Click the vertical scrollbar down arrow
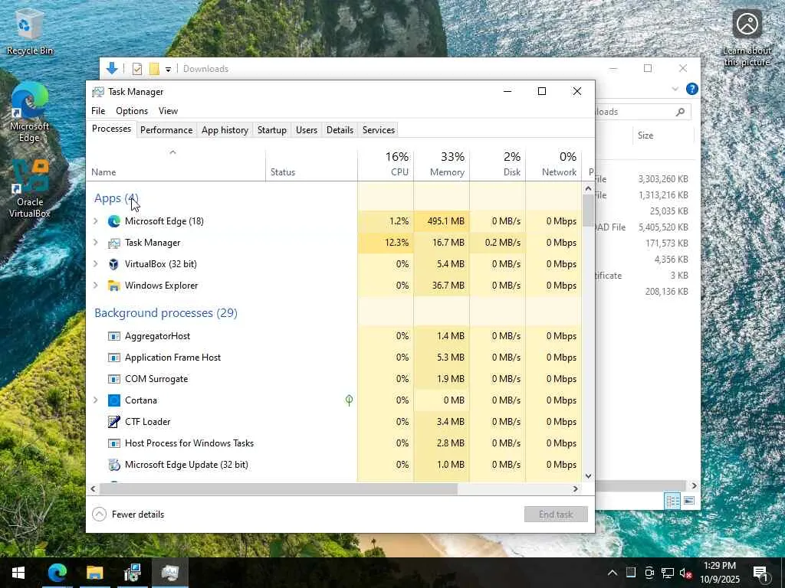785x588 pixels. [588, 476]
